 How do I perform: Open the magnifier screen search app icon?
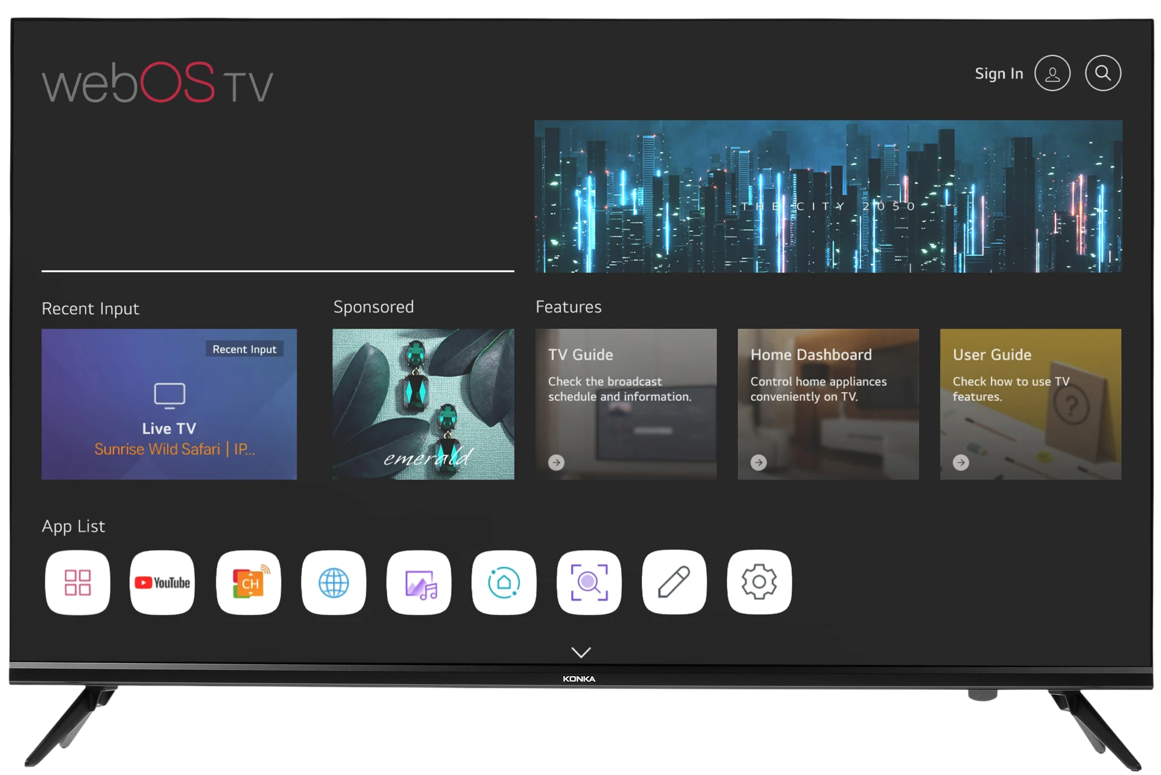589,582
